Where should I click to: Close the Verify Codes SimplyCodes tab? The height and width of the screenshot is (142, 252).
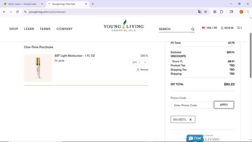pos(42,4)
